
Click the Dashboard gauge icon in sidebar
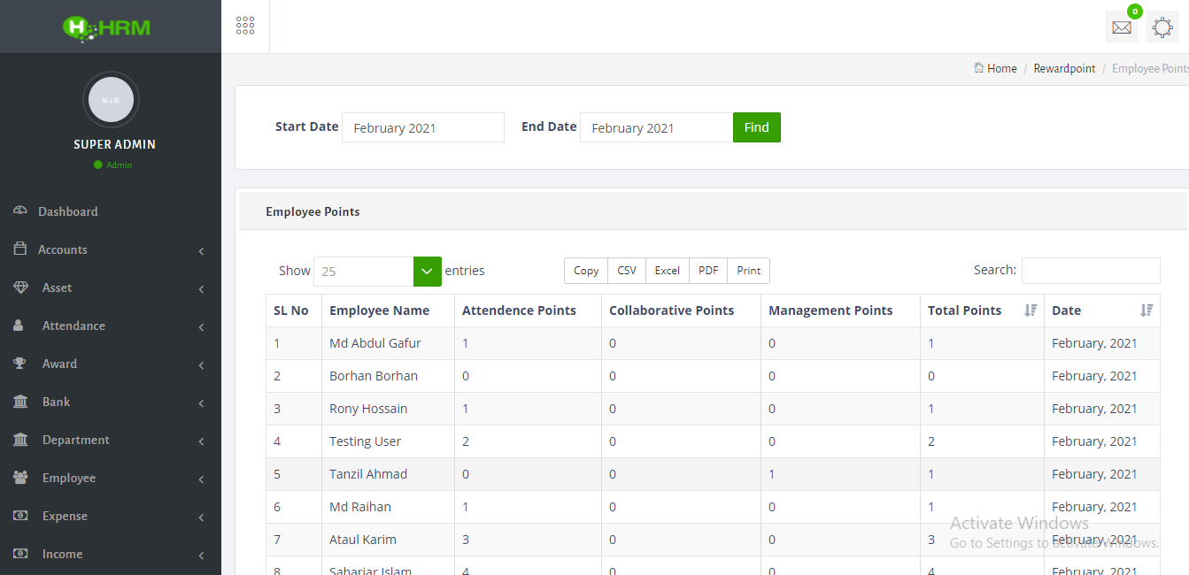pos(20,211)
